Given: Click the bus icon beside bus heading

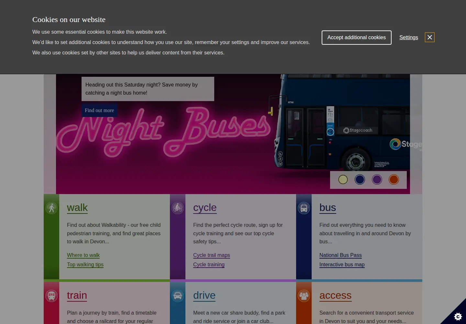Looking at the screenshot, I should click(304, 208).
